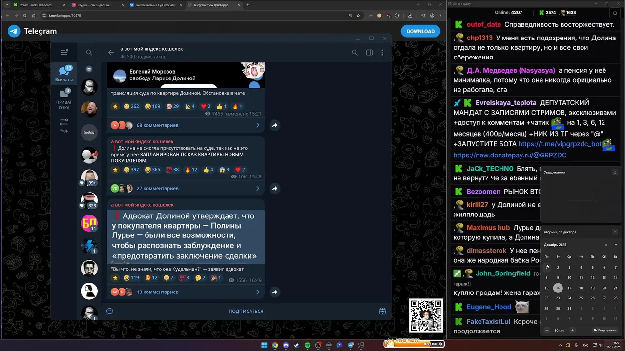Screen dimensions: 625x351
Task: Open browser downloads icon
Action: [x=410, y=15]
